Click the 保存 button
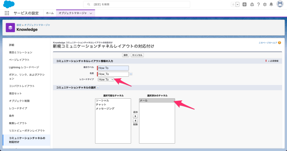 (126, 55)
